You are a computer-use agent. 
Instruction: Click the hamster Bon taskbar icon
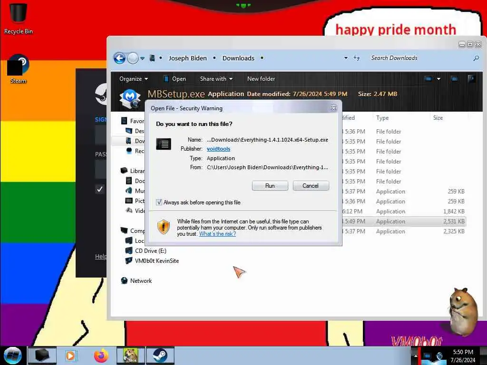point(130,355)
